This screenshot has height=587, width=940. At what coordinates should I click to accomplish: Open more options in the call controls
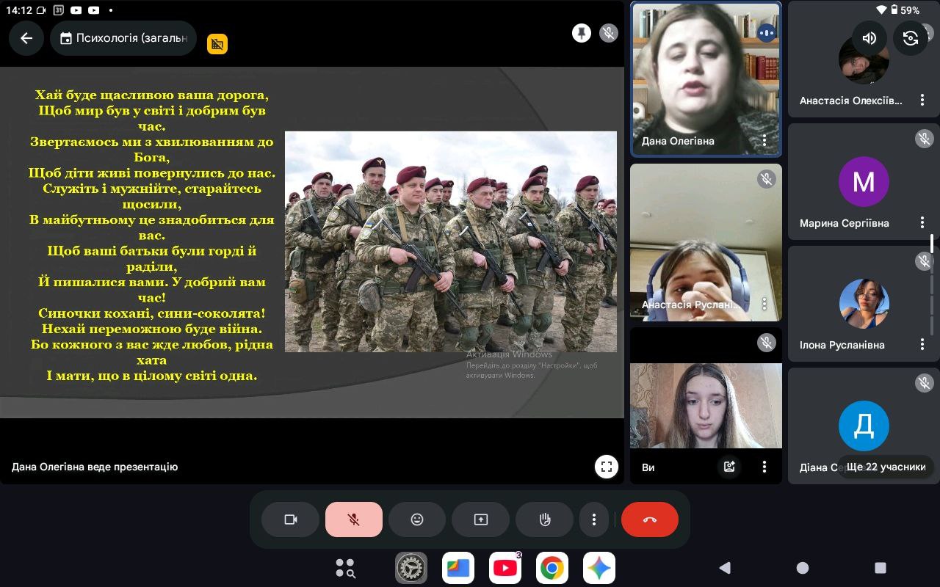[x=594, y=519]
